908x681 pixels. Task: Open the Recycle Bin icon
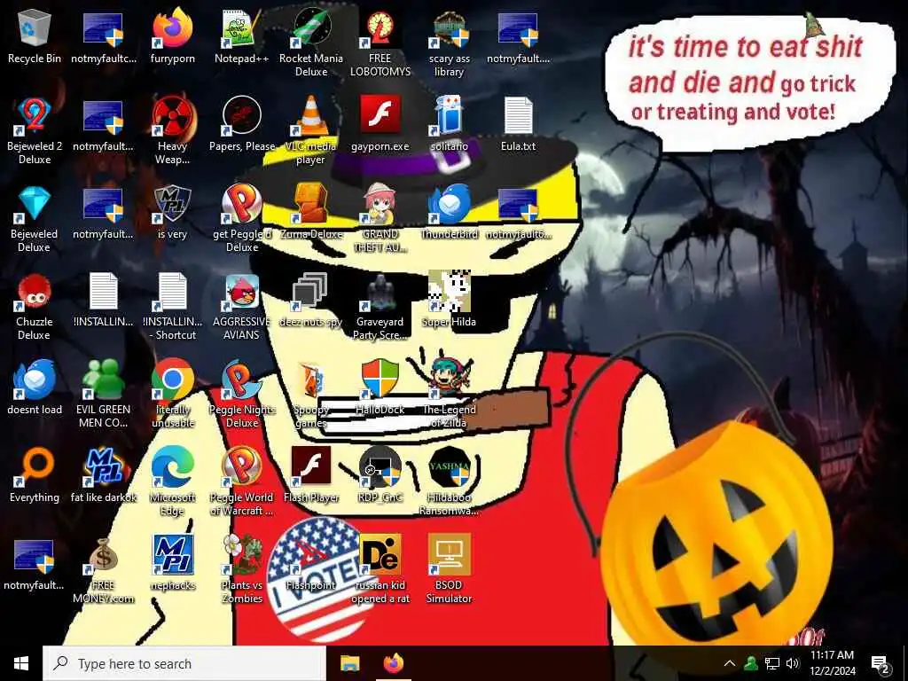pyautogui.click(x=35, y=29)
